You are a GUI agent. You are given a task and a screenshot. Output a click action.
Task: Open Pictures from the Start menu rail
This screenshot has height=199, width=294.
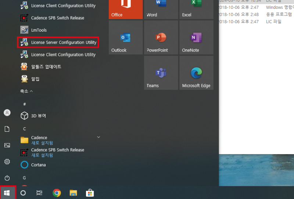(7, 145)
